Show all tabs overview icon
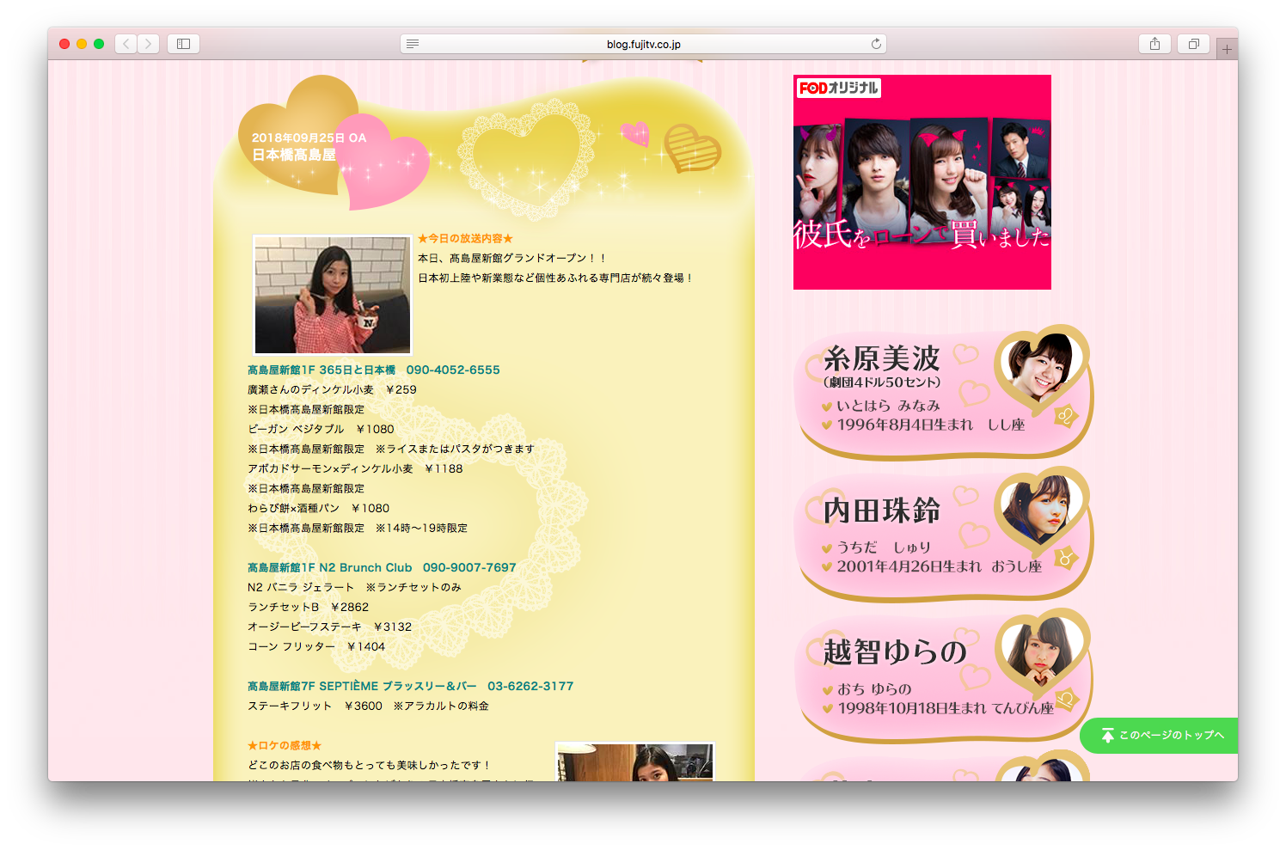This screenshot has height=850, width=1286. (x=1193, y=44)
